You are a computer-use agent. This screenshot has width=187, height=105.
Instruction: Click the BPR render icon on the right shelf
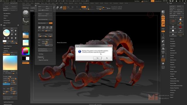pyautogui.click(x=163, y=12)
